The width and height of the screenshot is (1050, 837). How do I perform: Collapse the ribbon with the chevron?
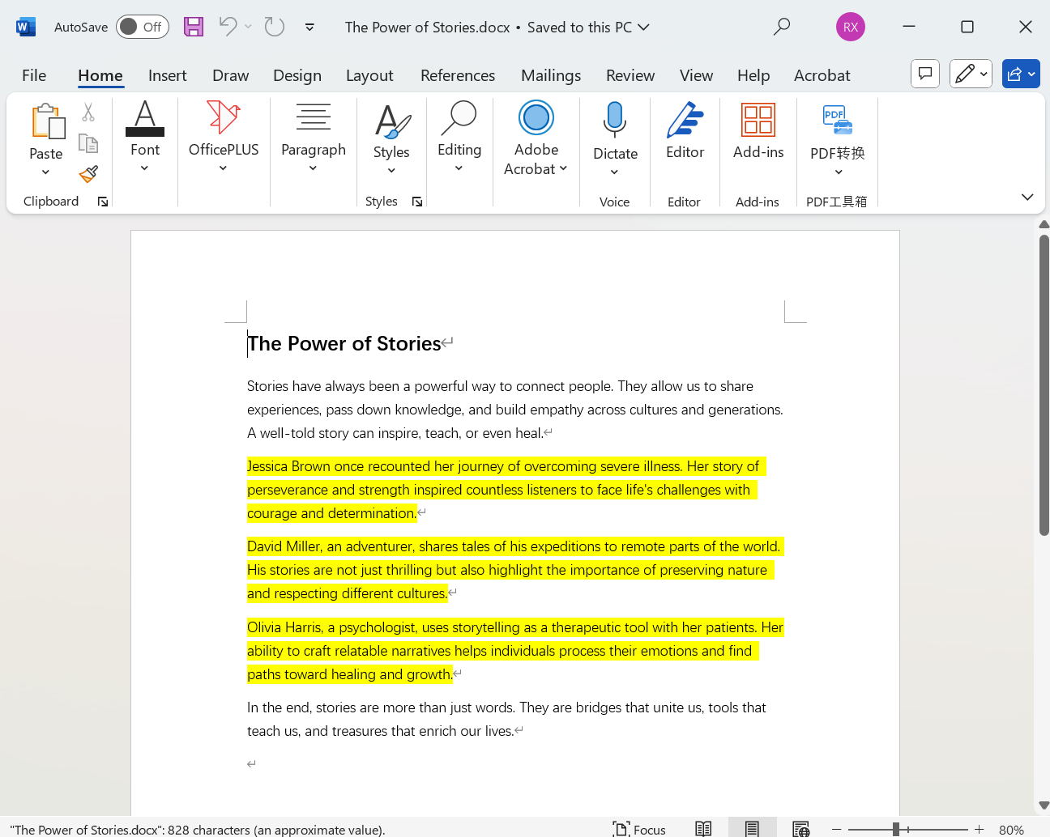(1027, 197)
